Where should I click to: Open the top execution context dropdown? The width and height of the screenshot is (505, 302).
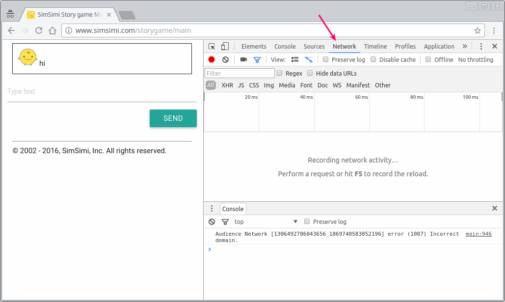point(266,222)
